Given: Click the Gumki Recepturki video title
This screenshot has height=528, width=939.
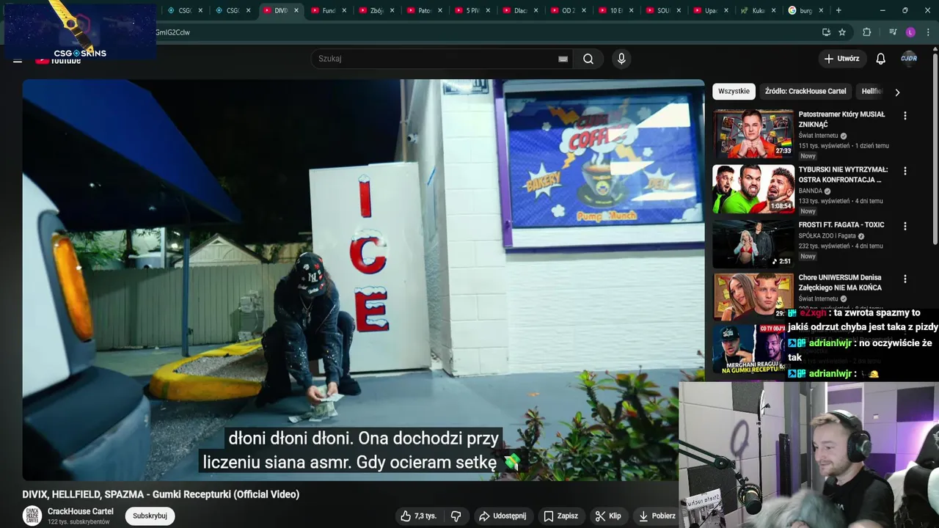Looking at the screenshot, I should point(161,494).
